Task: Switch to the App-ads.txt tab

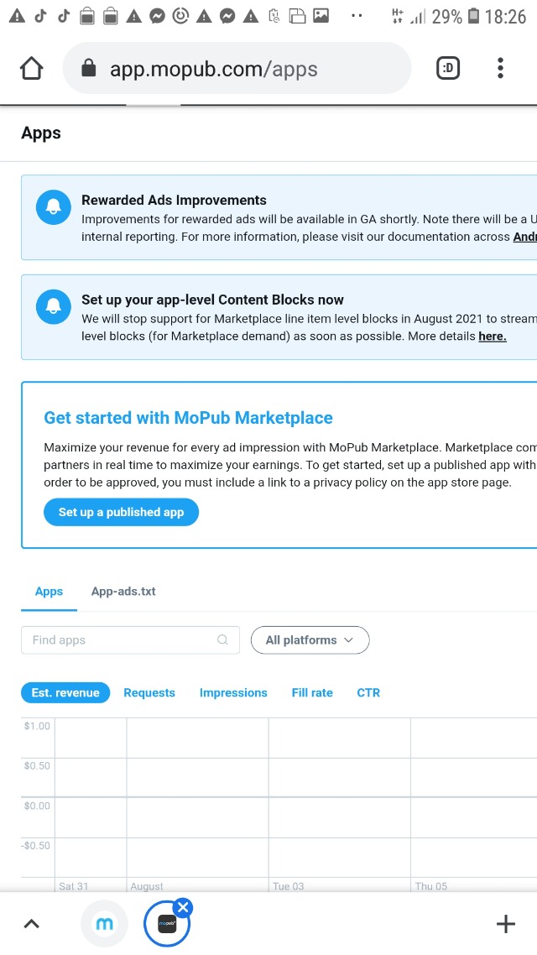Action: coord(123,592)
